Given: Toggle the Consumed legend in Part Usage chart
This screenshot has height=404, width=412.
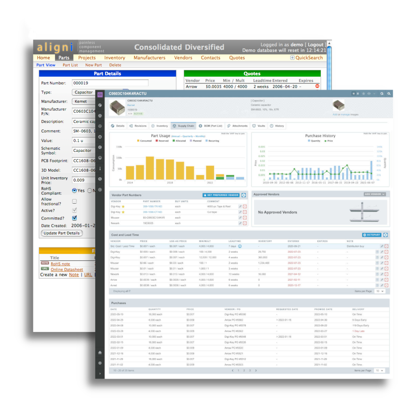Looking at the screenshot, I should [144, 141].
